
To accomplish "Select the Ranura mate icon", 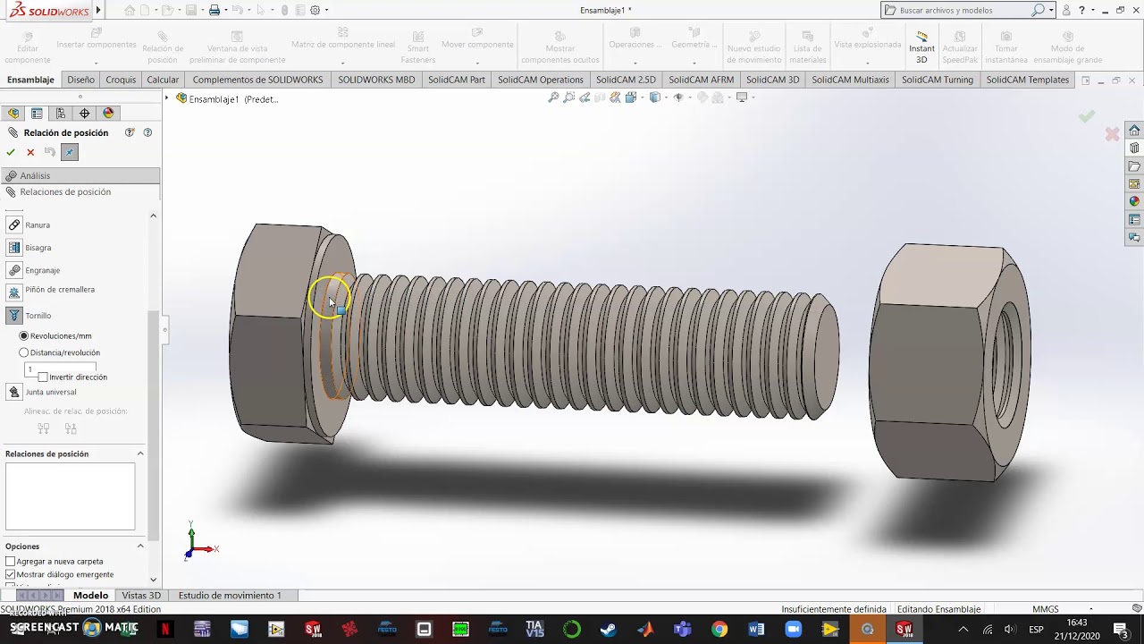I will click(14, 225).
